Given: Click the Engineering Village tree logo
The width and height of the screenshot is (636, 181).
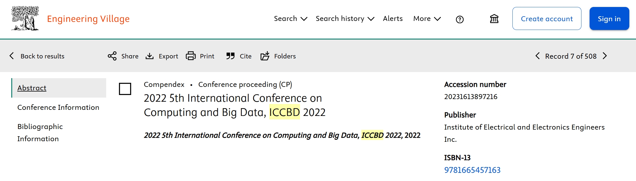Looking at the screenshot, I should click(x=25, y=19).
